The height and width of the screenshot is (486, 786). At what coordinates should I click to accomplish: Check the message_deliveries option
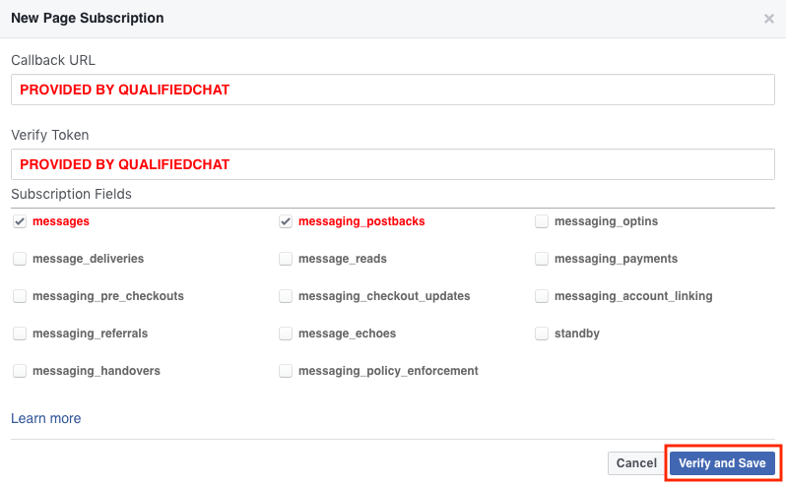(x=20, y=259)
